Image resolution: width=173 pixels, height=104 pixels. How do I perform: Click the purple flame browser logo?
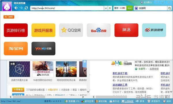pos(7,6)
